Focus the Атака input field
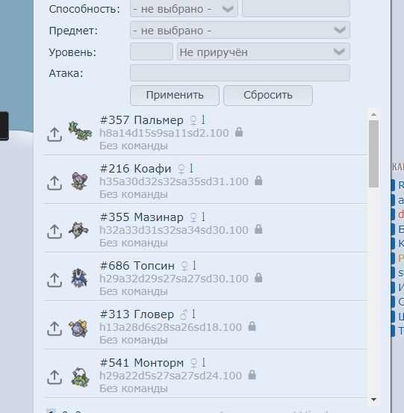The height and width of the screenshot is (413, 404). (240, 73)
